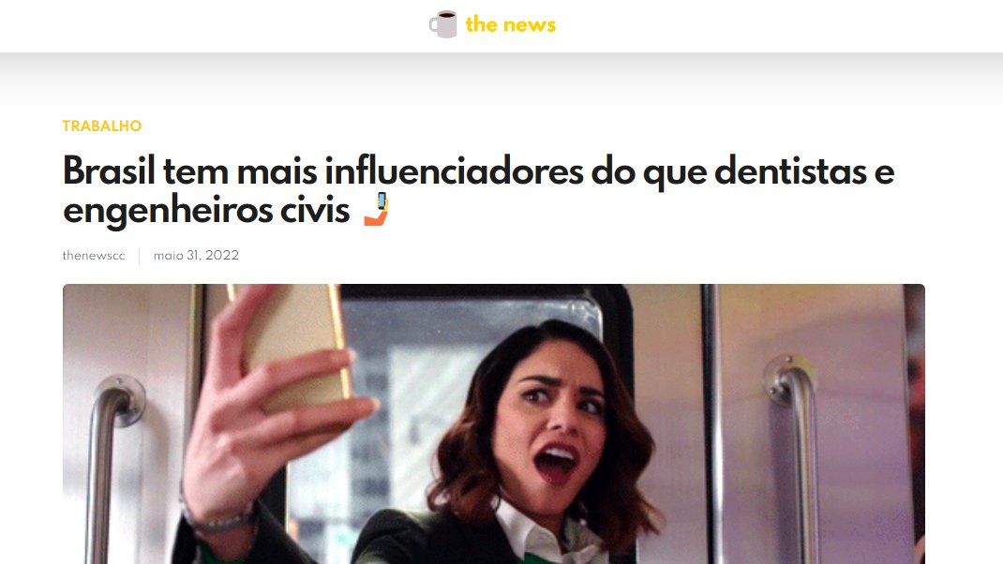Click the coffee mug logo icon

click(442, 24)
